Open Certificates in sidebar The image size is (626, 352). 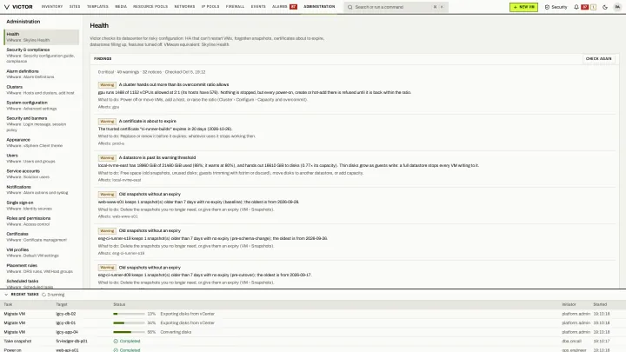(x=42, y=236)
